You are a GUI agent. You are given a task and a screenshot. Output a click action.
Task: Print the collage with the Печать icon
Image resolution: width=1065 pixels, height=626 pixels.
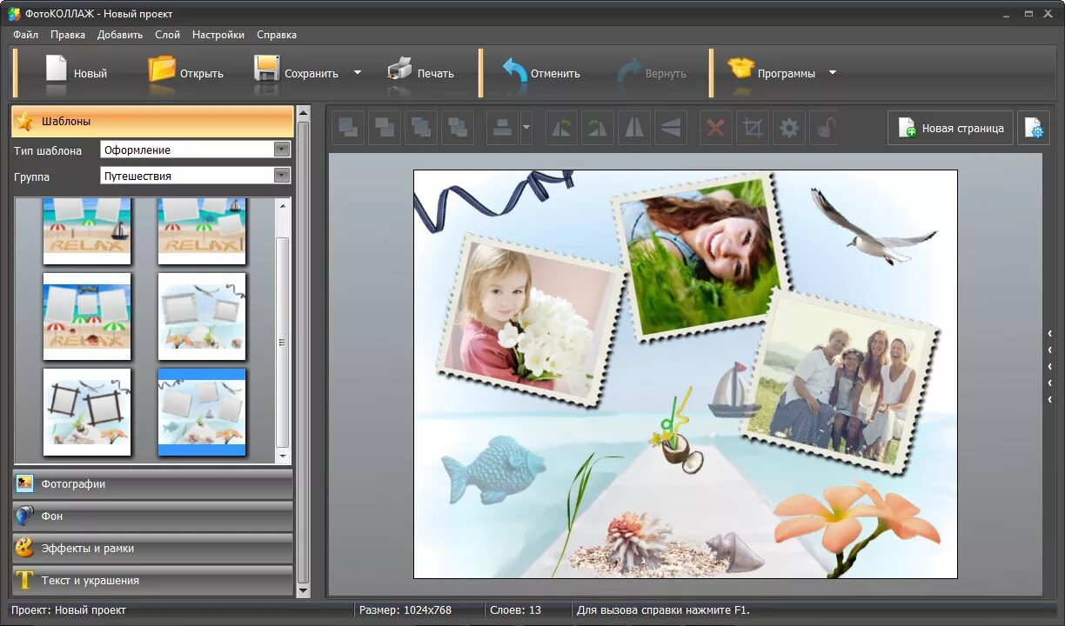(399, 70)
